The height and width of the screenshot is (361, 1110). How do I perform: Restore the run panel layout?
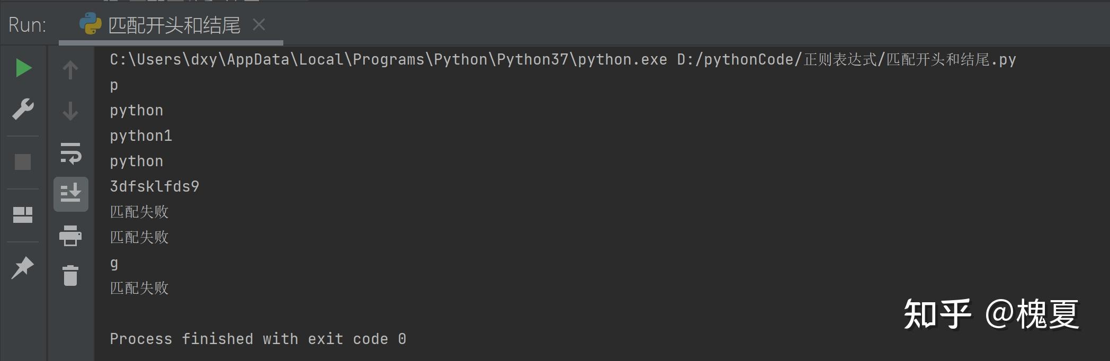(23, 214)
